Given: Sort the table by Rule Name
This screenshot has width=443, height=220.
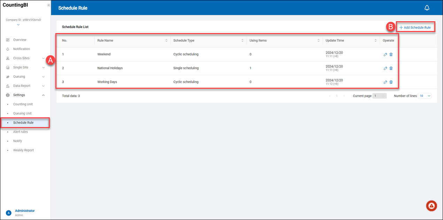Looking at the screenshot, I should (166, 41).
